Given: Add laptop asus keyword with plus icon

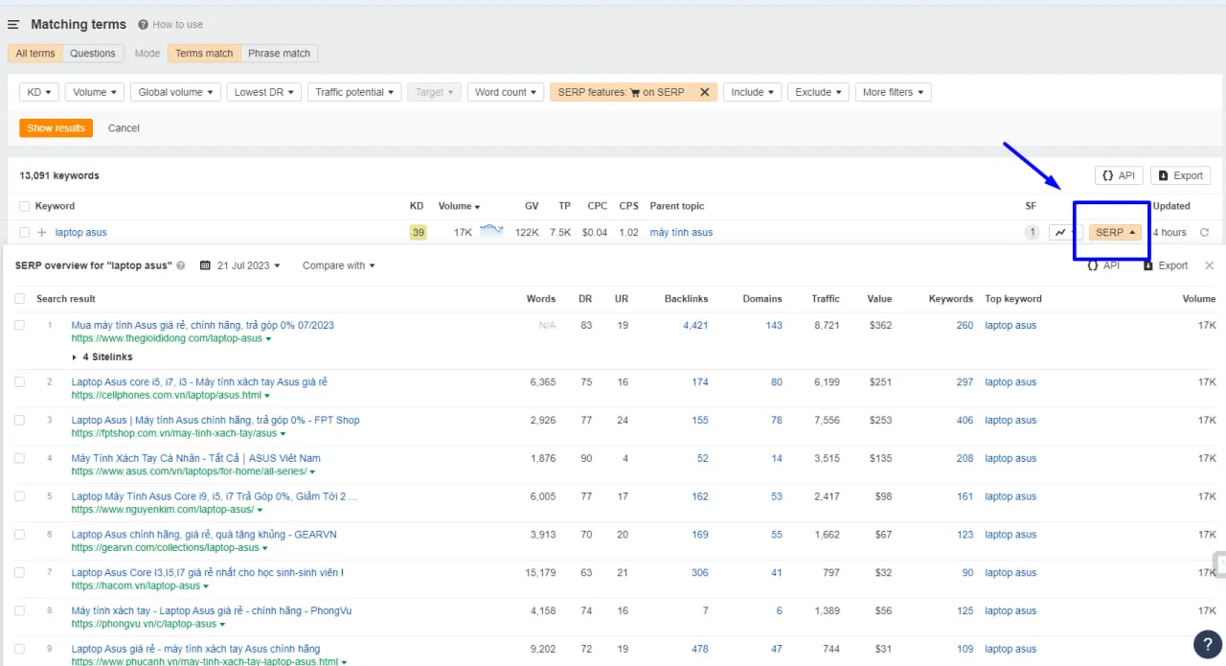Looking at the screenshot, I should click(42, 233).
